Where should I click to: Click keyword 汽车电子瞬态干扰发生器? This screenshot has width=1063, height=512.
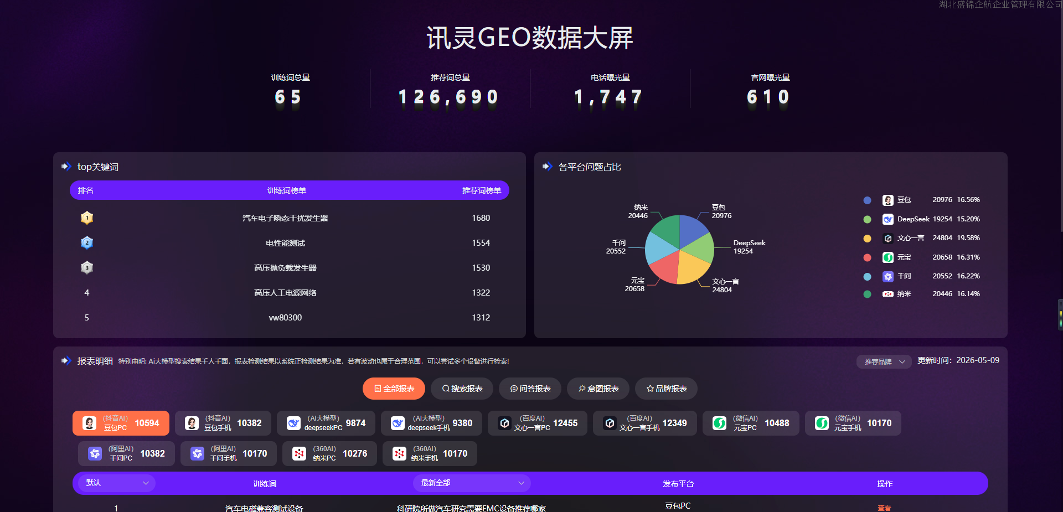285,218
